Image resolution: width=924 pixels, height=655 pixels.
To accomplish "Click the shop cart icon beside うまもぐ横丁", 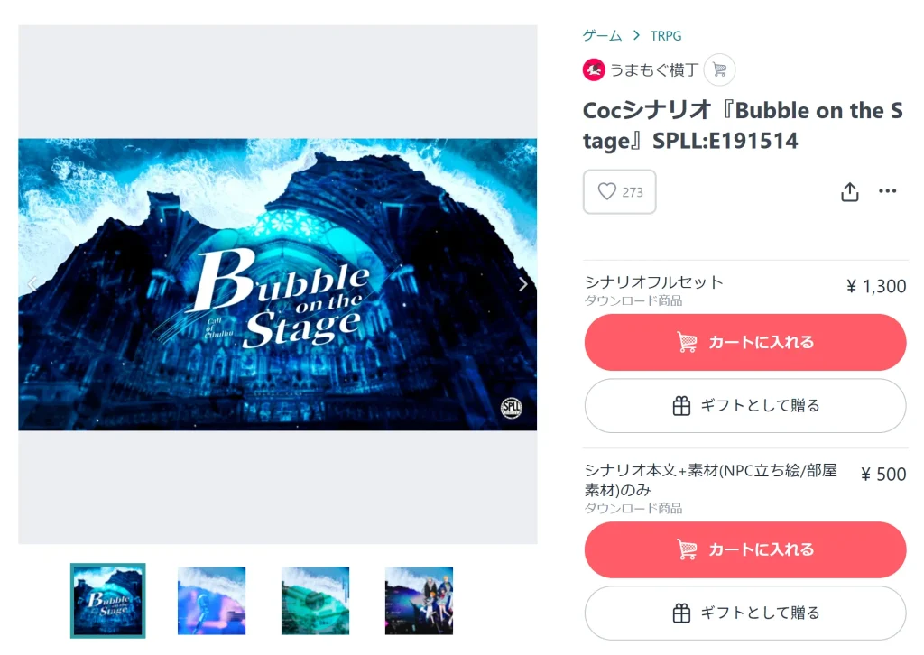I will 719,70.
